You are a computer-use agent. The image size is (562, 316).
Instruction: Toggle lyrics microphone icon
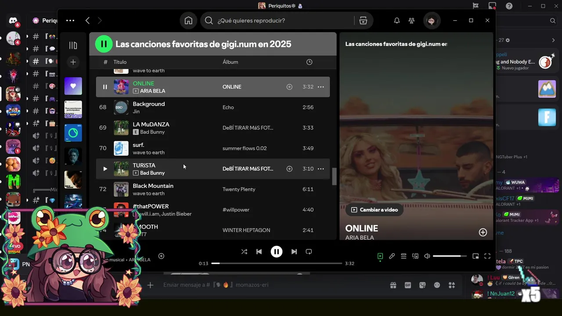click(x=392, y=256)
